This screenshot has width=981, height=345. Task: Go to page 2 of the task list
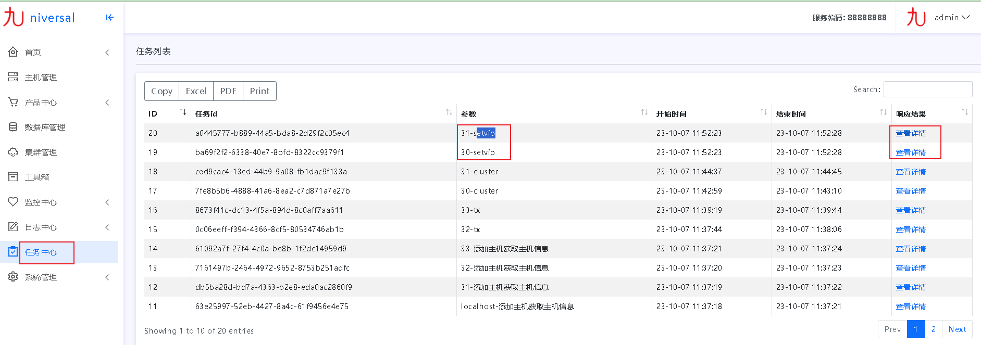(x=933, y=329)
